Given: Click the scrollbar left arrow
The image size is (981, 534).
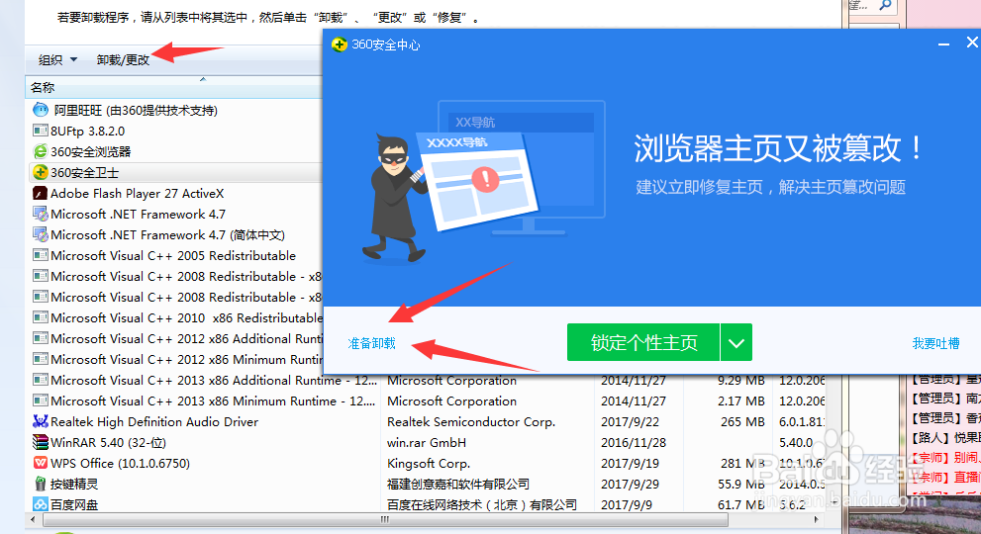Looking at the screenshot, I should pos(33,519).
